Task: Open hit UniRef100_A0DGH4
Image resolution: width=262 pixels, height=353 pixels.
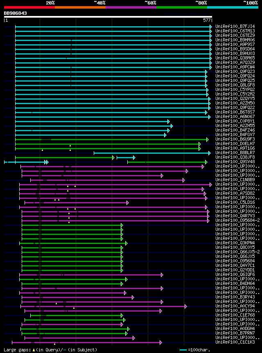Action: (235, 328)
